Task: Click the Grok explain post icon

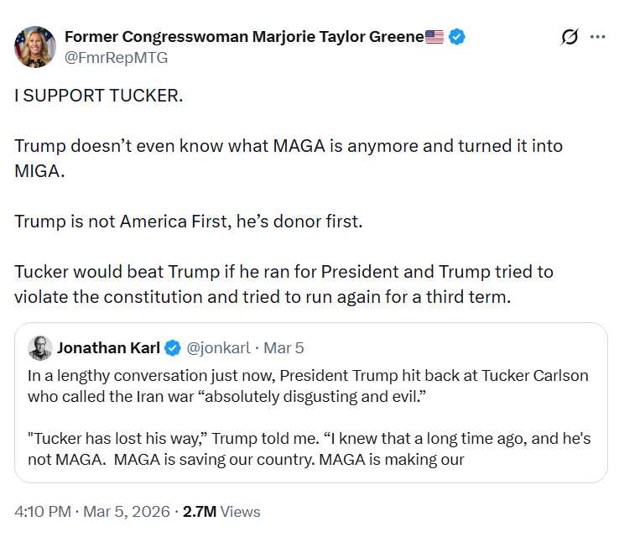Action: (570, 37)
